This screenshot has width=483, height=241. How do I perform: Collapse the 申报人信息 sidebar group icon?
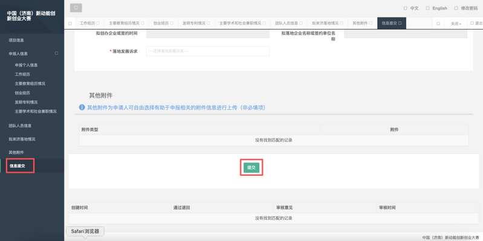pyautogui.click(x=56, y=53)
